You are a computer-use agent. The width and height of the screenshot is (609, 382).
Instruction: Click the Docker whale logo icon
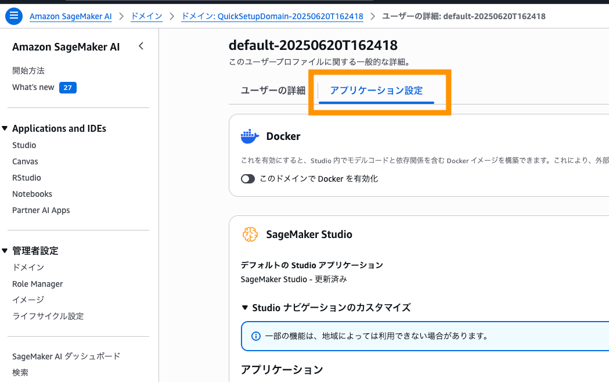pos(250,136)
